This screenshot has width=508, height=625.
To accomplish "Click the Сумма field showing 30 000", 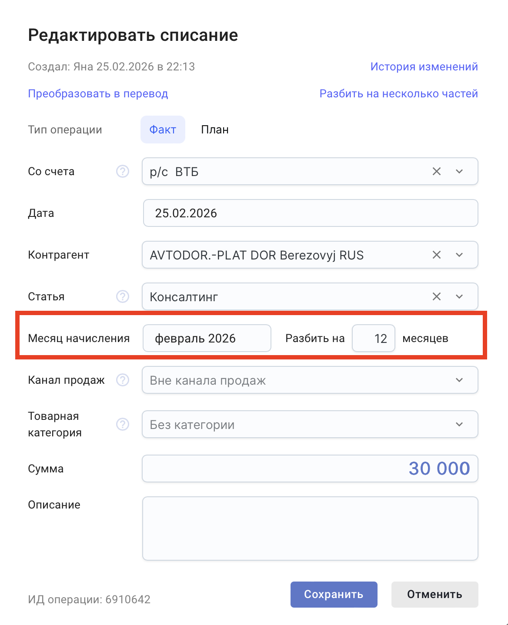I will 310,469.
